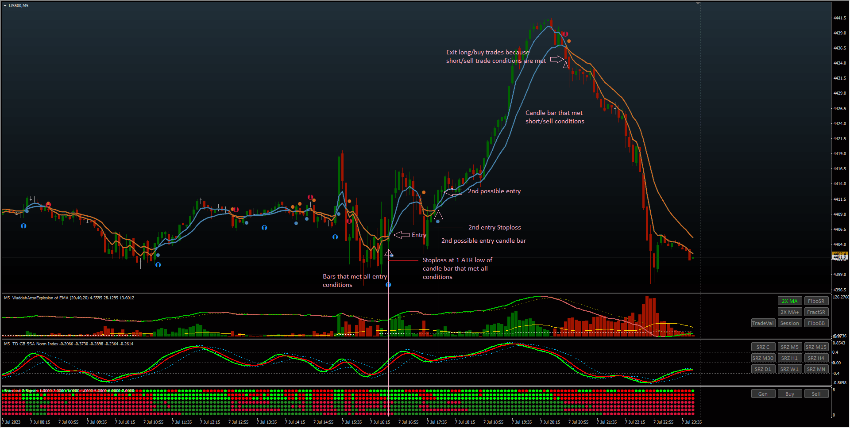Choose the SRZ W1 button
The image size is (850, 428).
point(790,369)
